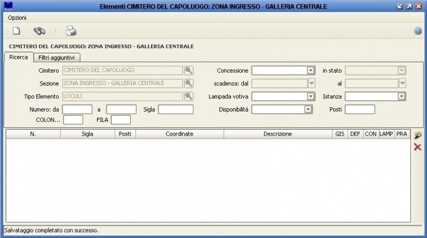The height and width of the screenshot is (238, 427).
Task: Click the magnifier lookup next to Sezione
Action: tap(189, 83)
